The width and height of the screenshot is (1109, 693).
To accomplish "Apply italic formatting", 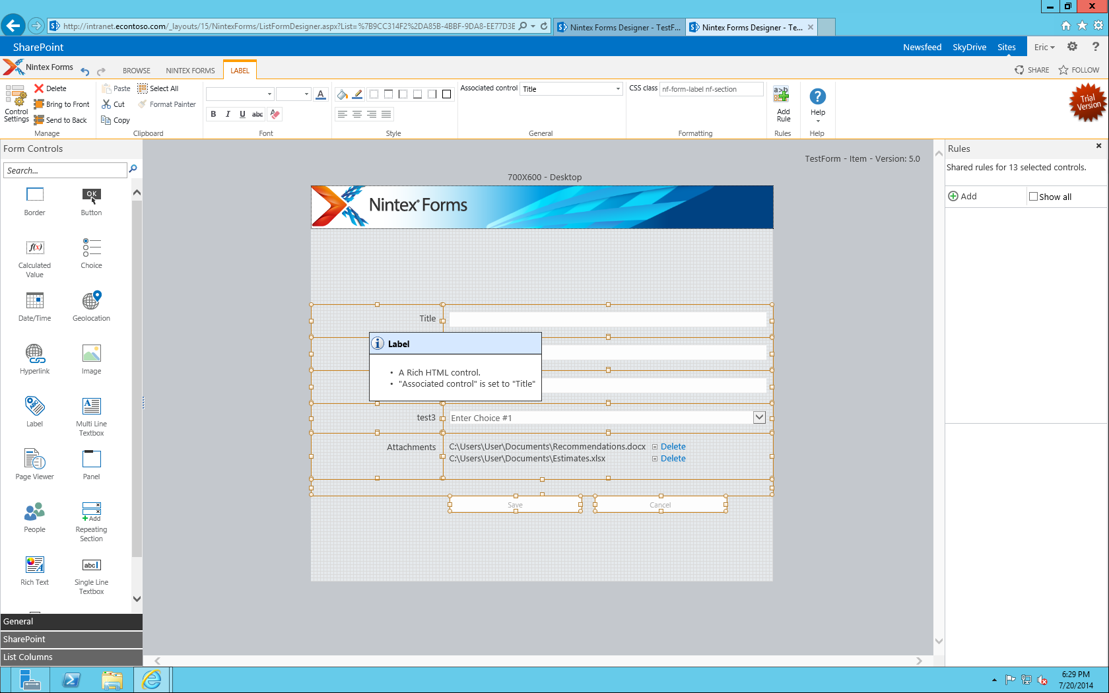I will point(228,114).
